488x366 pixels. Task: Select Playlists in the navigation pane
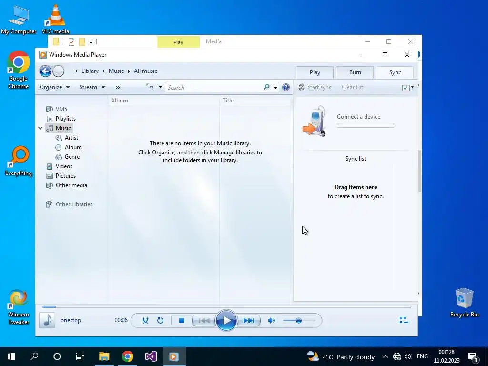tap(61, 119)
